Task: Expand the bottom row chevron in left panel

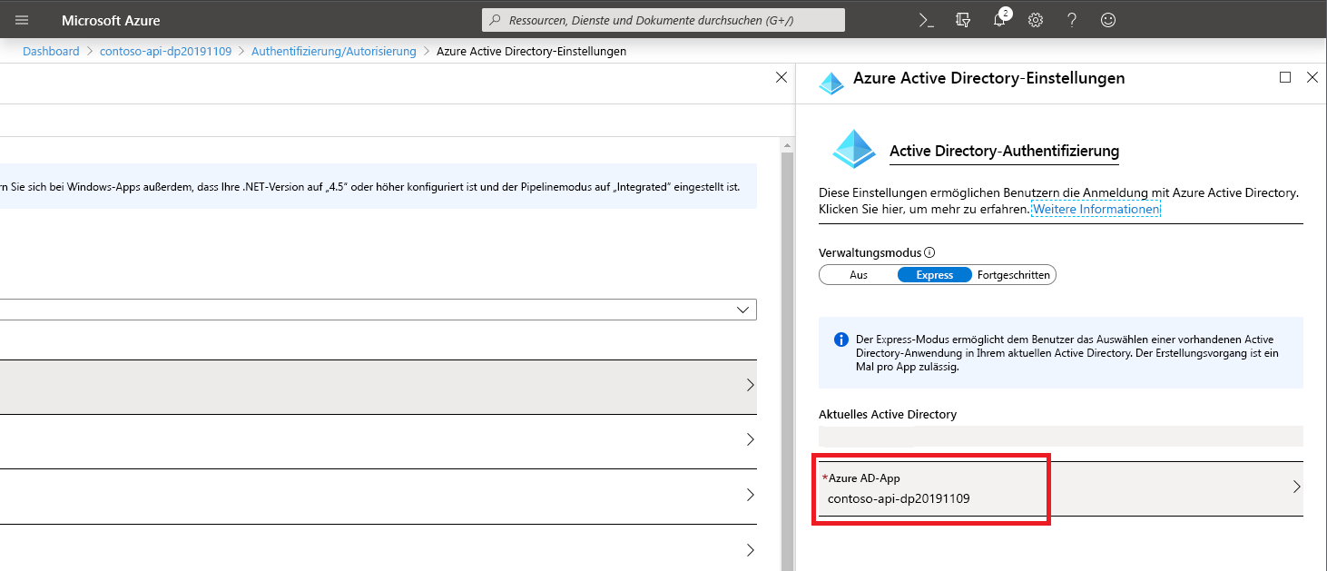Action: pos(750,549)
